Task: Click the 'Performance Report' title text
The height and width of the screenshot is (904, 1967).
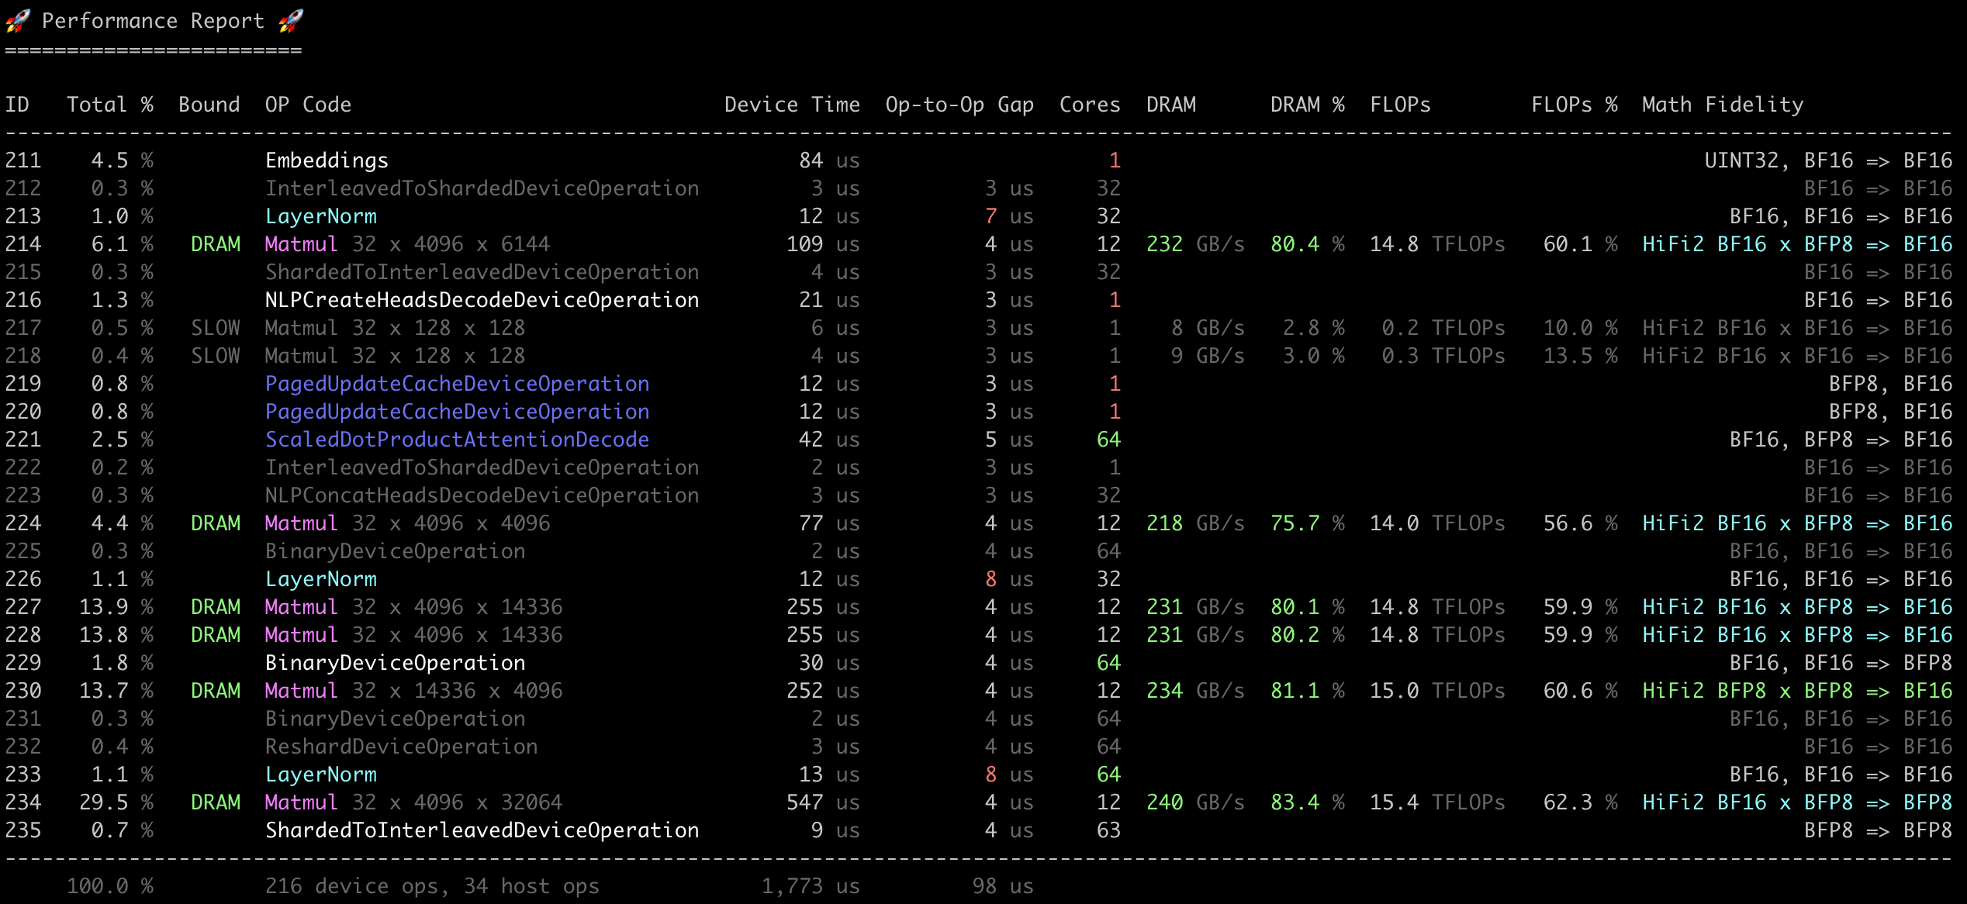Action: click(153, 21)
